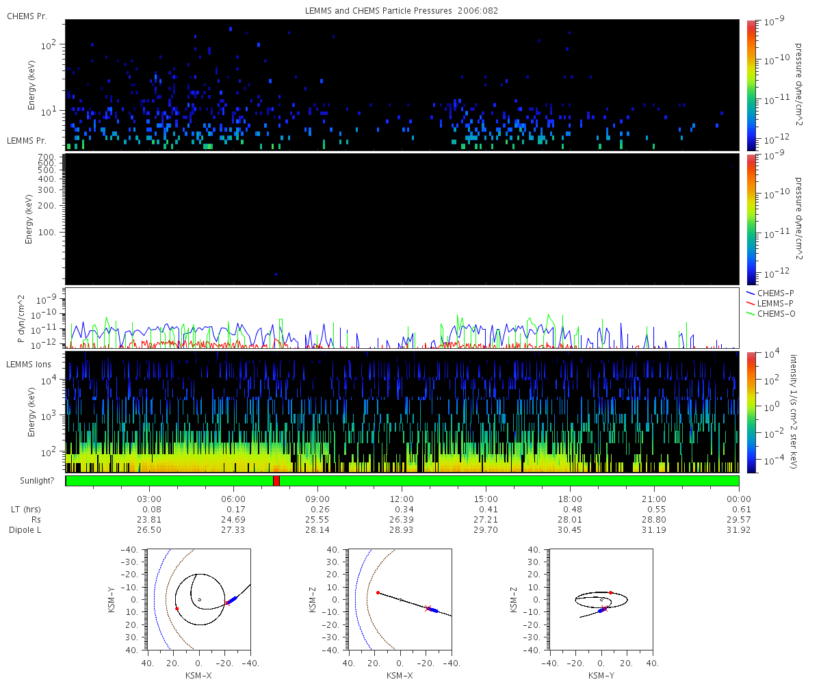Click the plot title LEMMS and CHEMS Particle Pressures

tap(401, 11)
